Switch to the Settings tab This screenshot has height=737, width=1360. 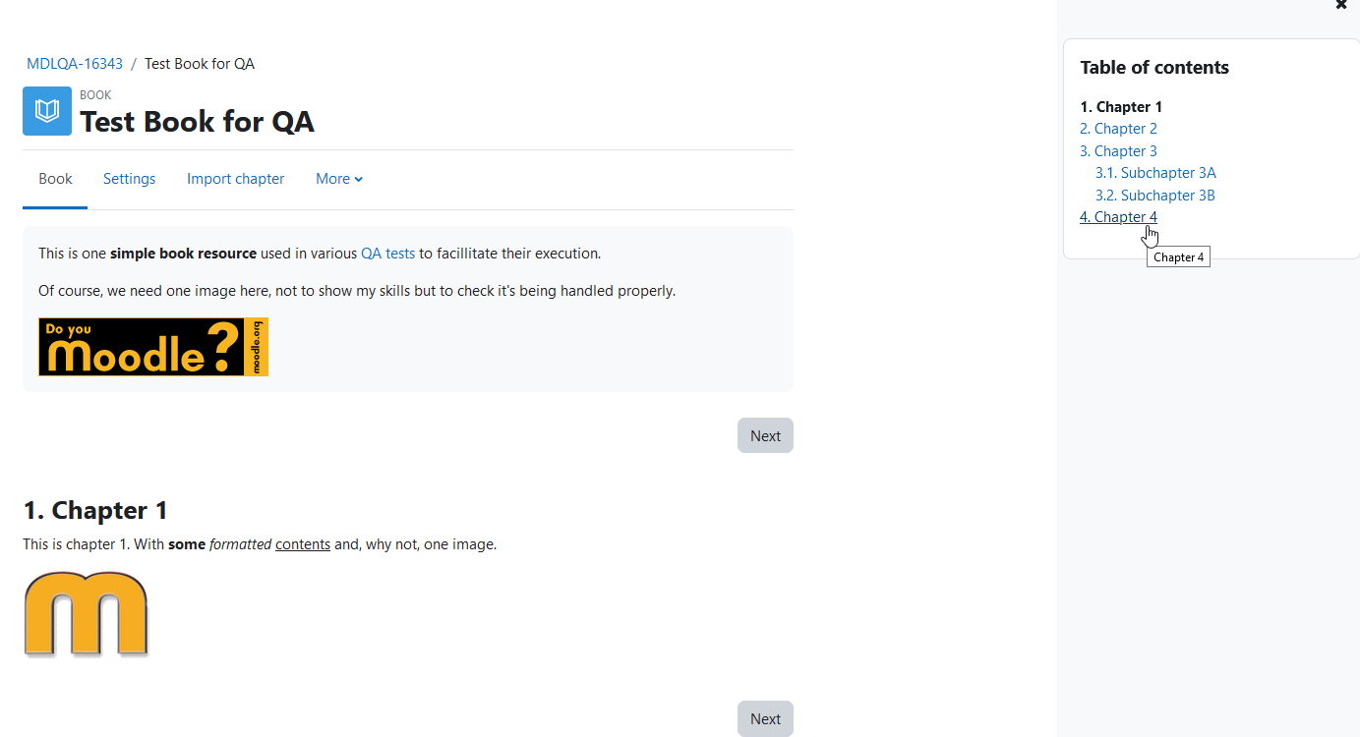pos(130,179)
